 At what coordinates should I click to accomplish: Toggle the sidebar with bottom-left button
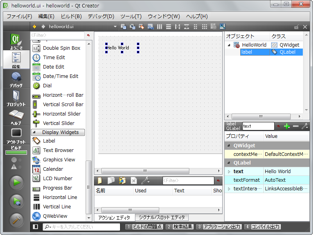click(36, 227)
